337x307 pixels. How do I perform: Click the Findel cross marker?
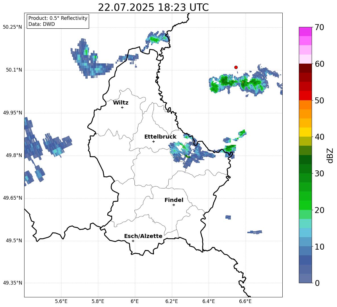pos(174,205)
